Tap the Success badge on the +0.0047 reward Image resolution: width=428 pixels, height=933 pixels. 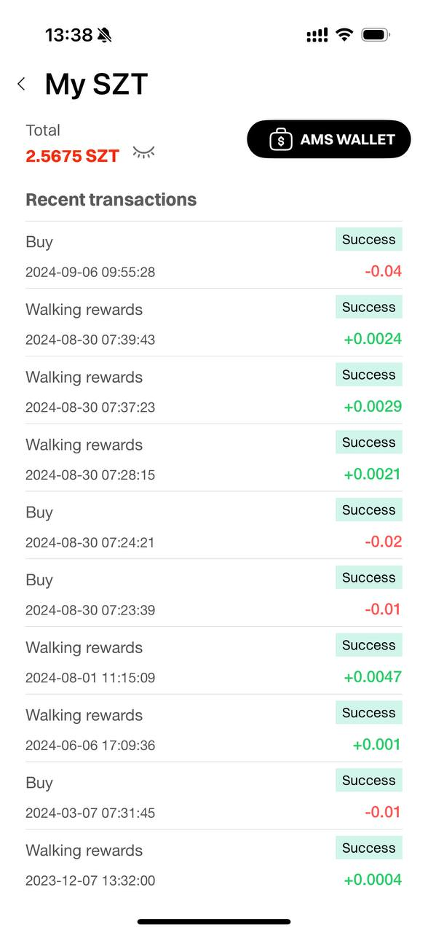tap(369, 645)
